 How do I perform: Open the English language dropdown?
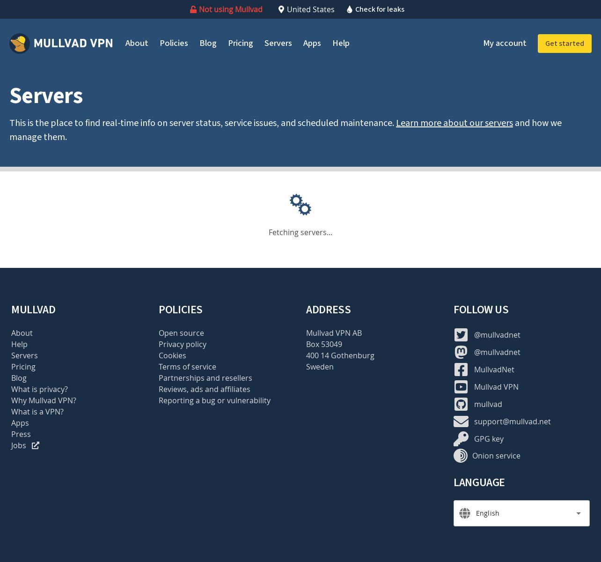coord(521,513)
